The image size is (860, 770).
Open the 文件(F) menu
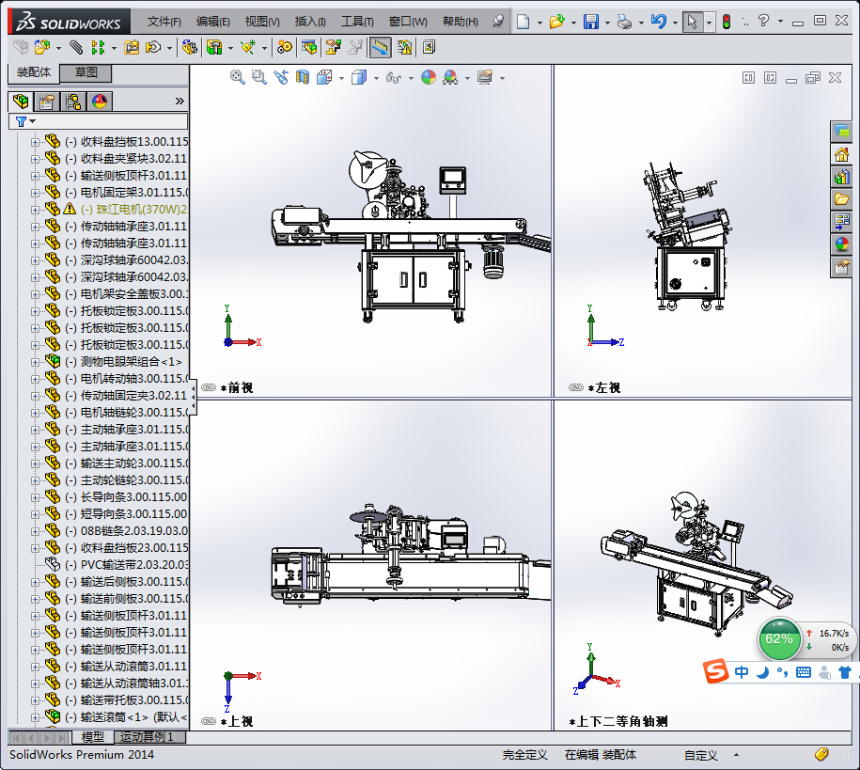(164, 22)
